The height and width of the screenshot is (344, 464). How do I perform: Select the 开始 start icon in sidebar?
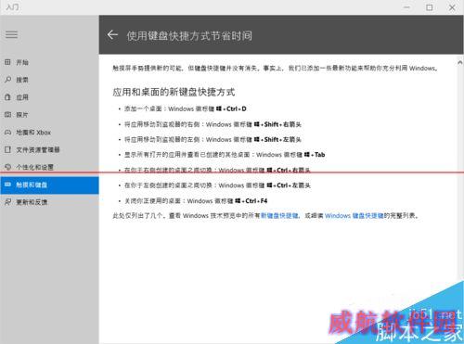[7, 62]
